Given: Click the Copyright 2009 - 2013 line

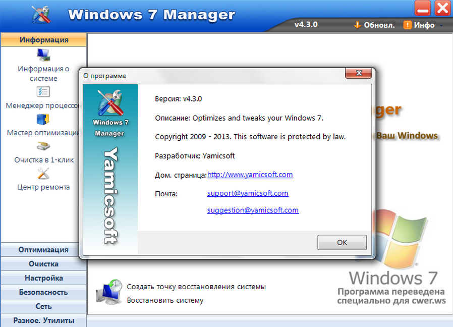Looking at the screenshot, I should tap(250, 137).
